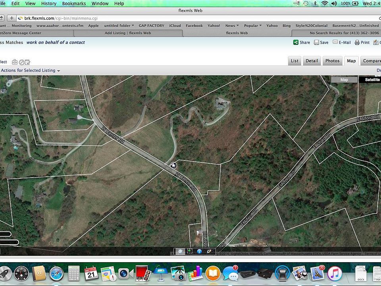Launch Safari from the dock

(x=56, y=274)
